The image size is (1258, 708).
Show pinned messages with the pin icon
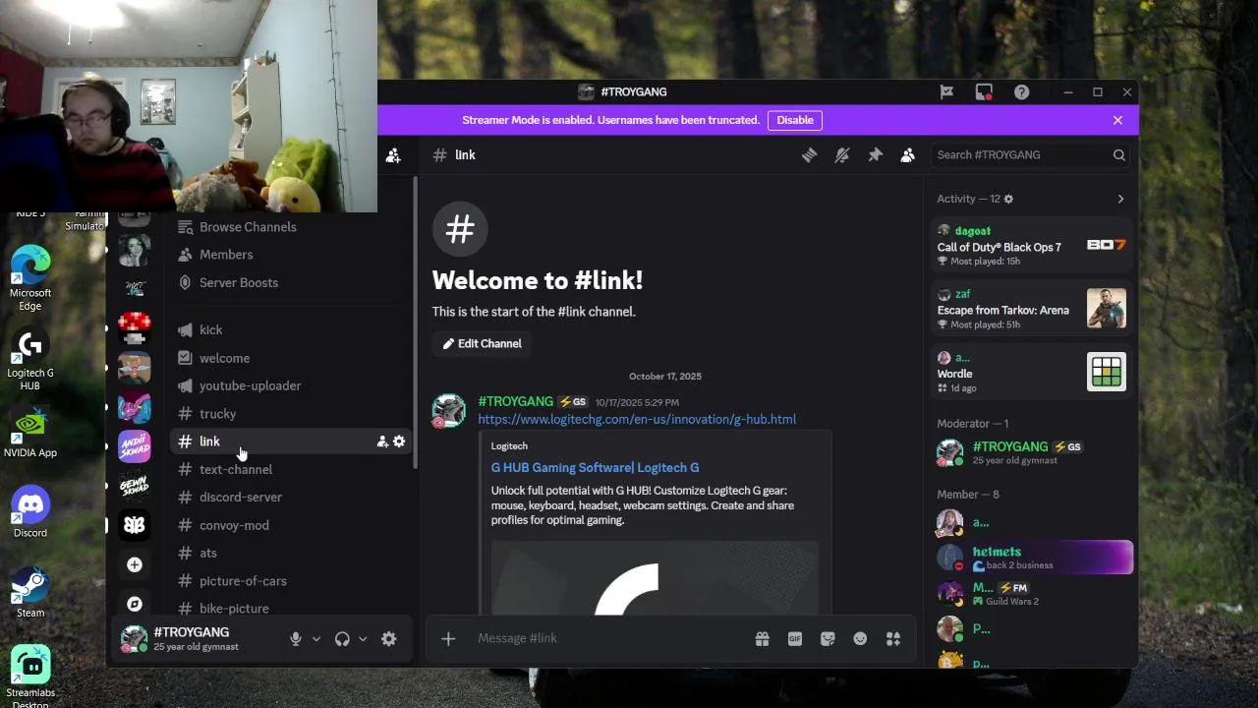[875, 154]
